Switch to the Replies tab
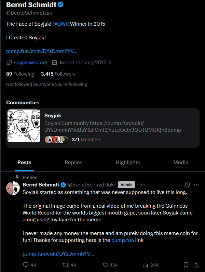 (x=73, y=163)
